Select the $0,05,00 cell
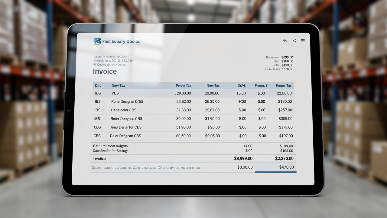Viewport: 387px width, 218px height. coord(213,136)
